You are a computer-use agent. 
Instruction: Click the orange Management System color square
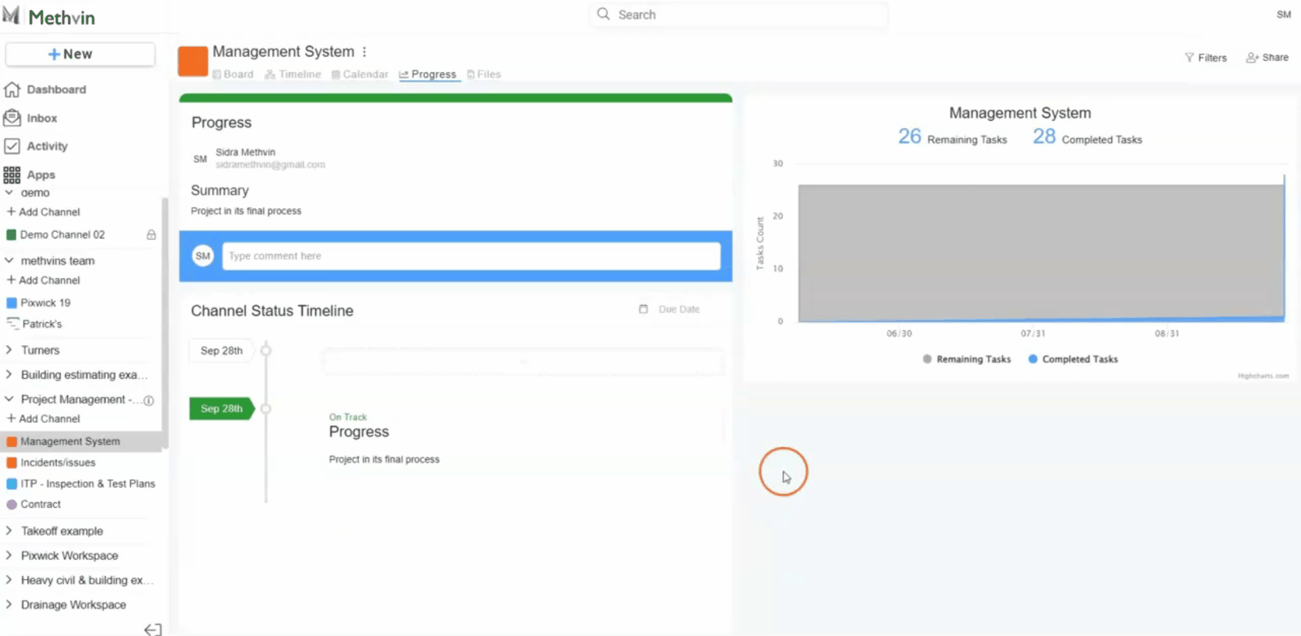click(x=193, y=61)
